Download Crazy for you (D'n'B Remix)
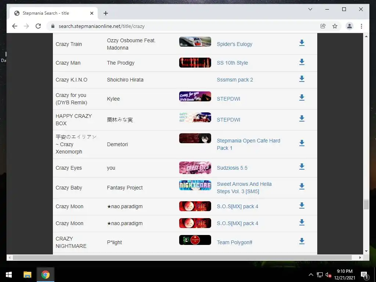This screenshot has width=376, height=282. click(x=302, y=98)
